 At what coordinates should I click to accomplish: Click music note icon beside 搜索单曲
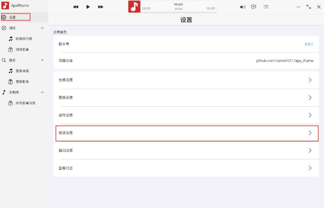coord(10,71)
